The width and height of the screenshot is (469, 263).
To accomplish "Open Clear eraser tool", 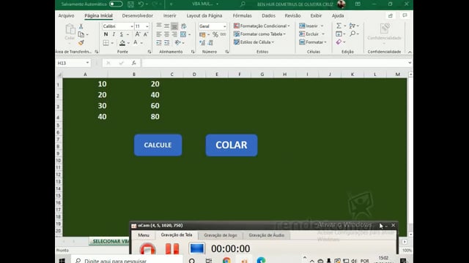I will pyautogui.click(x=339, y=42).
